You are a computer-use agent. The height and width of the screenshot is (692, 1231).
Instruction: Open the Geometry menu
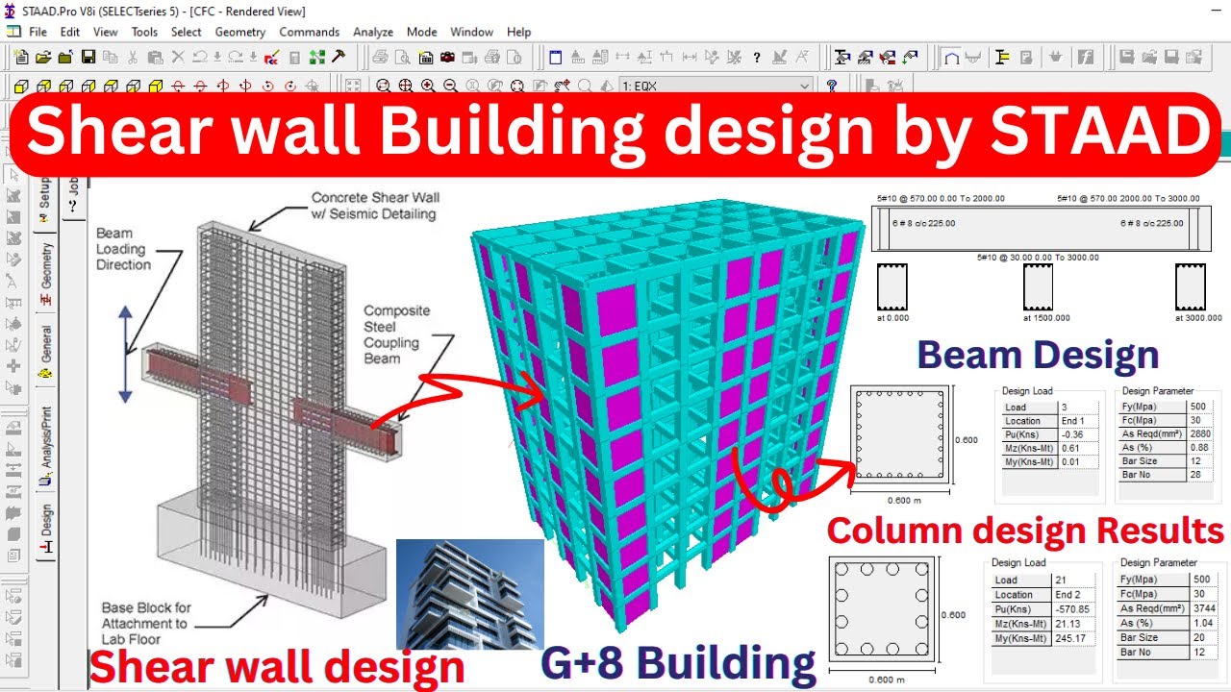coord(240,32)
